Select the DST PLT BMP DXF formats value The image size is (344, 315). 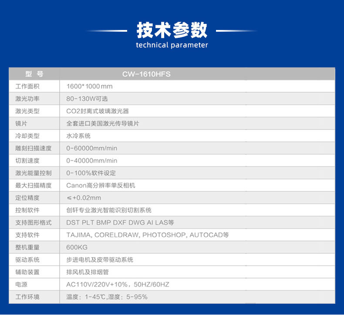tap(120, 222)
